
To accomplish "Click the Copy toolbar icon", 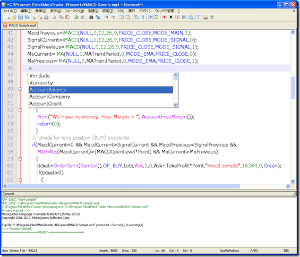I will pyautogui.click(x=61, y=18).
